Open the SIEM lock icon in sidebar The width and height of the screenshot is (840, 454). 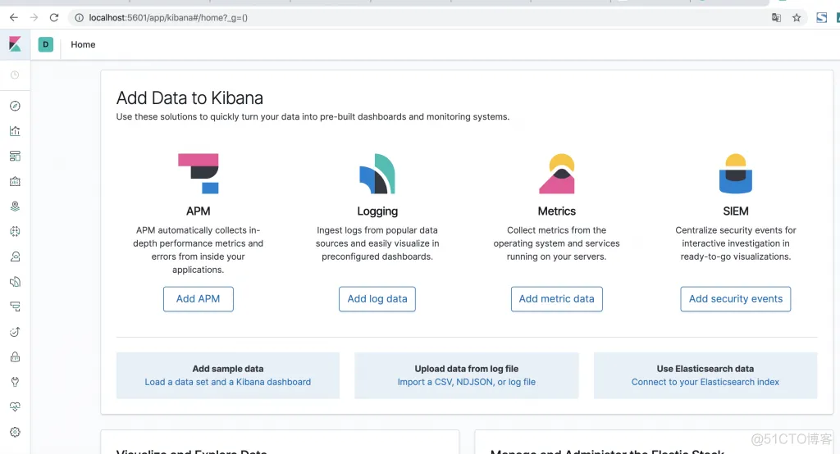pos(15,357)
